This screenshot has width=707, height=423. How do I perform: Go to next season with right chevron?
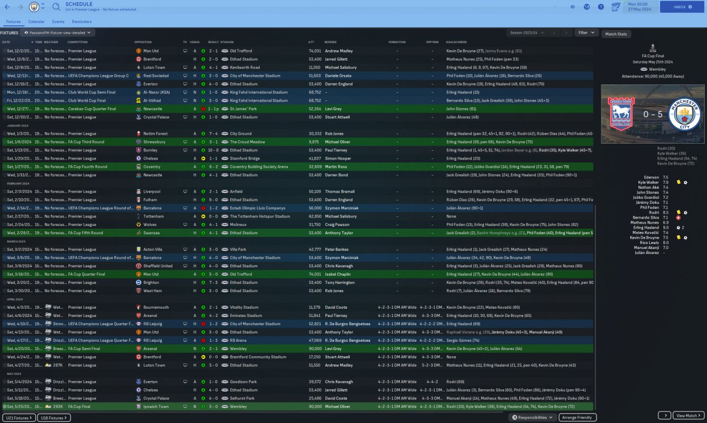566,33
